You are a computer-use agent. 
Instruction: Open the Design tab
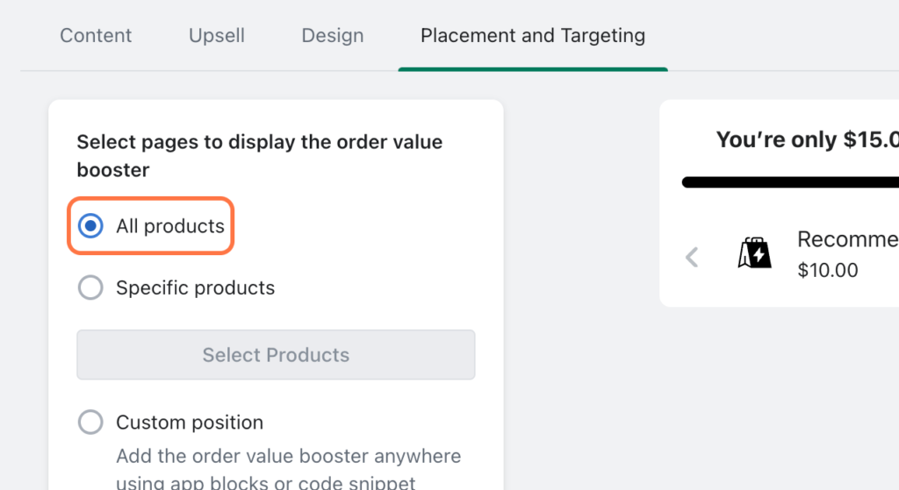coord(332,36)
